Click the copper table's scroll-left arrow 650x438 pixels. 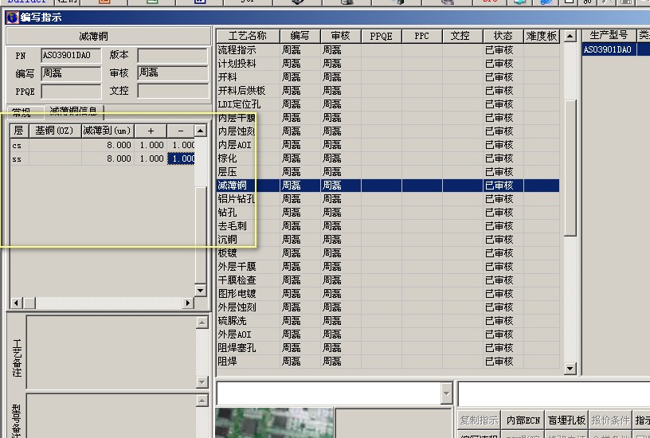(x=16, y=303)
